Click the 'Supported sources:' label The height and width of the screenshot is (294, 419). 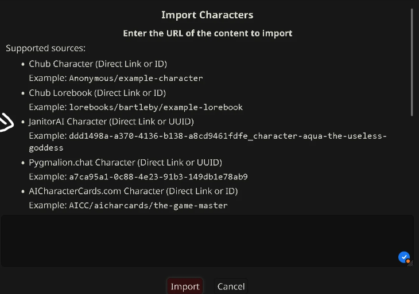pyautogui.click(x=46, y=48)
